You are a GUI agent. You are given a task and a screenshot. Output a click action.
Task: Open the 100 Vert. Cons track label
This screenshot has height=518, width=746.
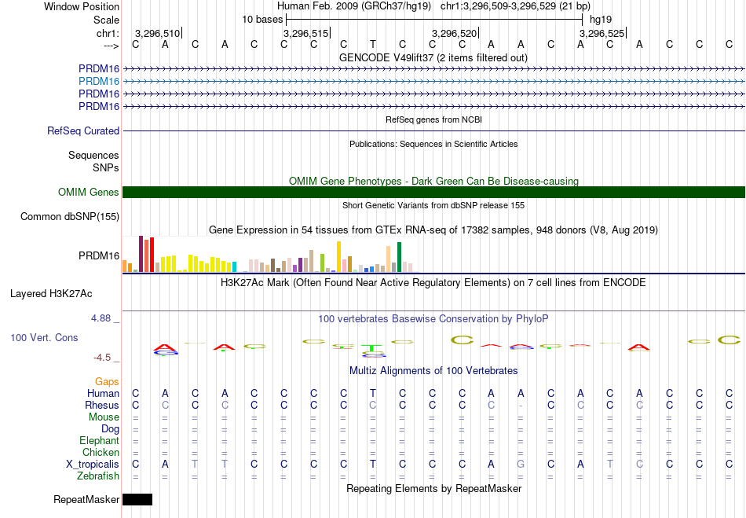[44, 337]
